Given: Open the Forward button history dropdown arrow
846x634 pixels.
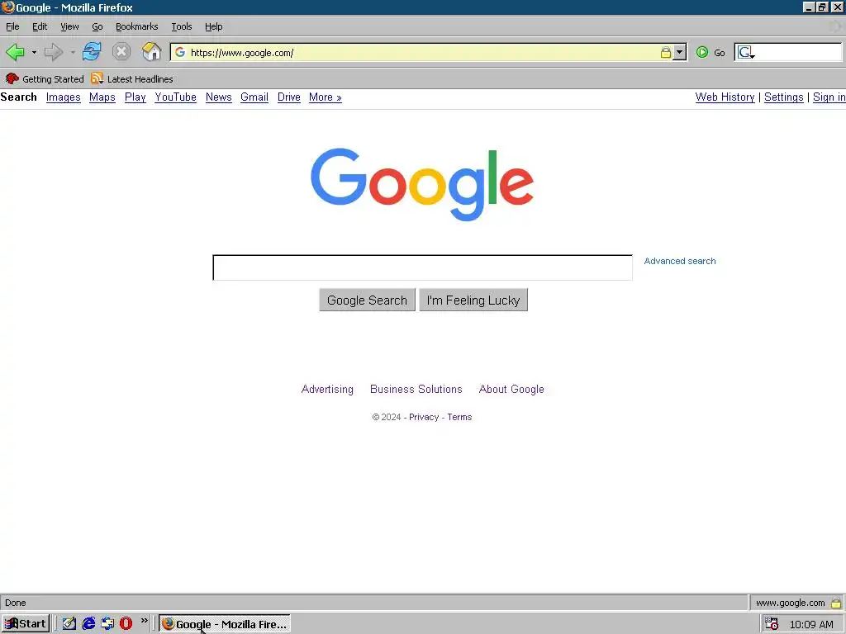Looking at the screenshot, I should pos(73,52).
